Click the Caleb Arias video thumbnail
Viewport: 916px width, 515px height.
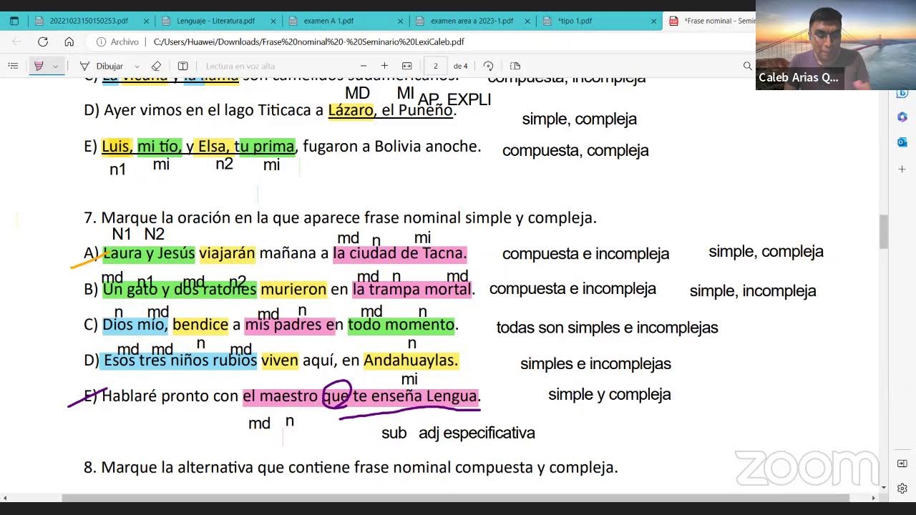point(836,44)
